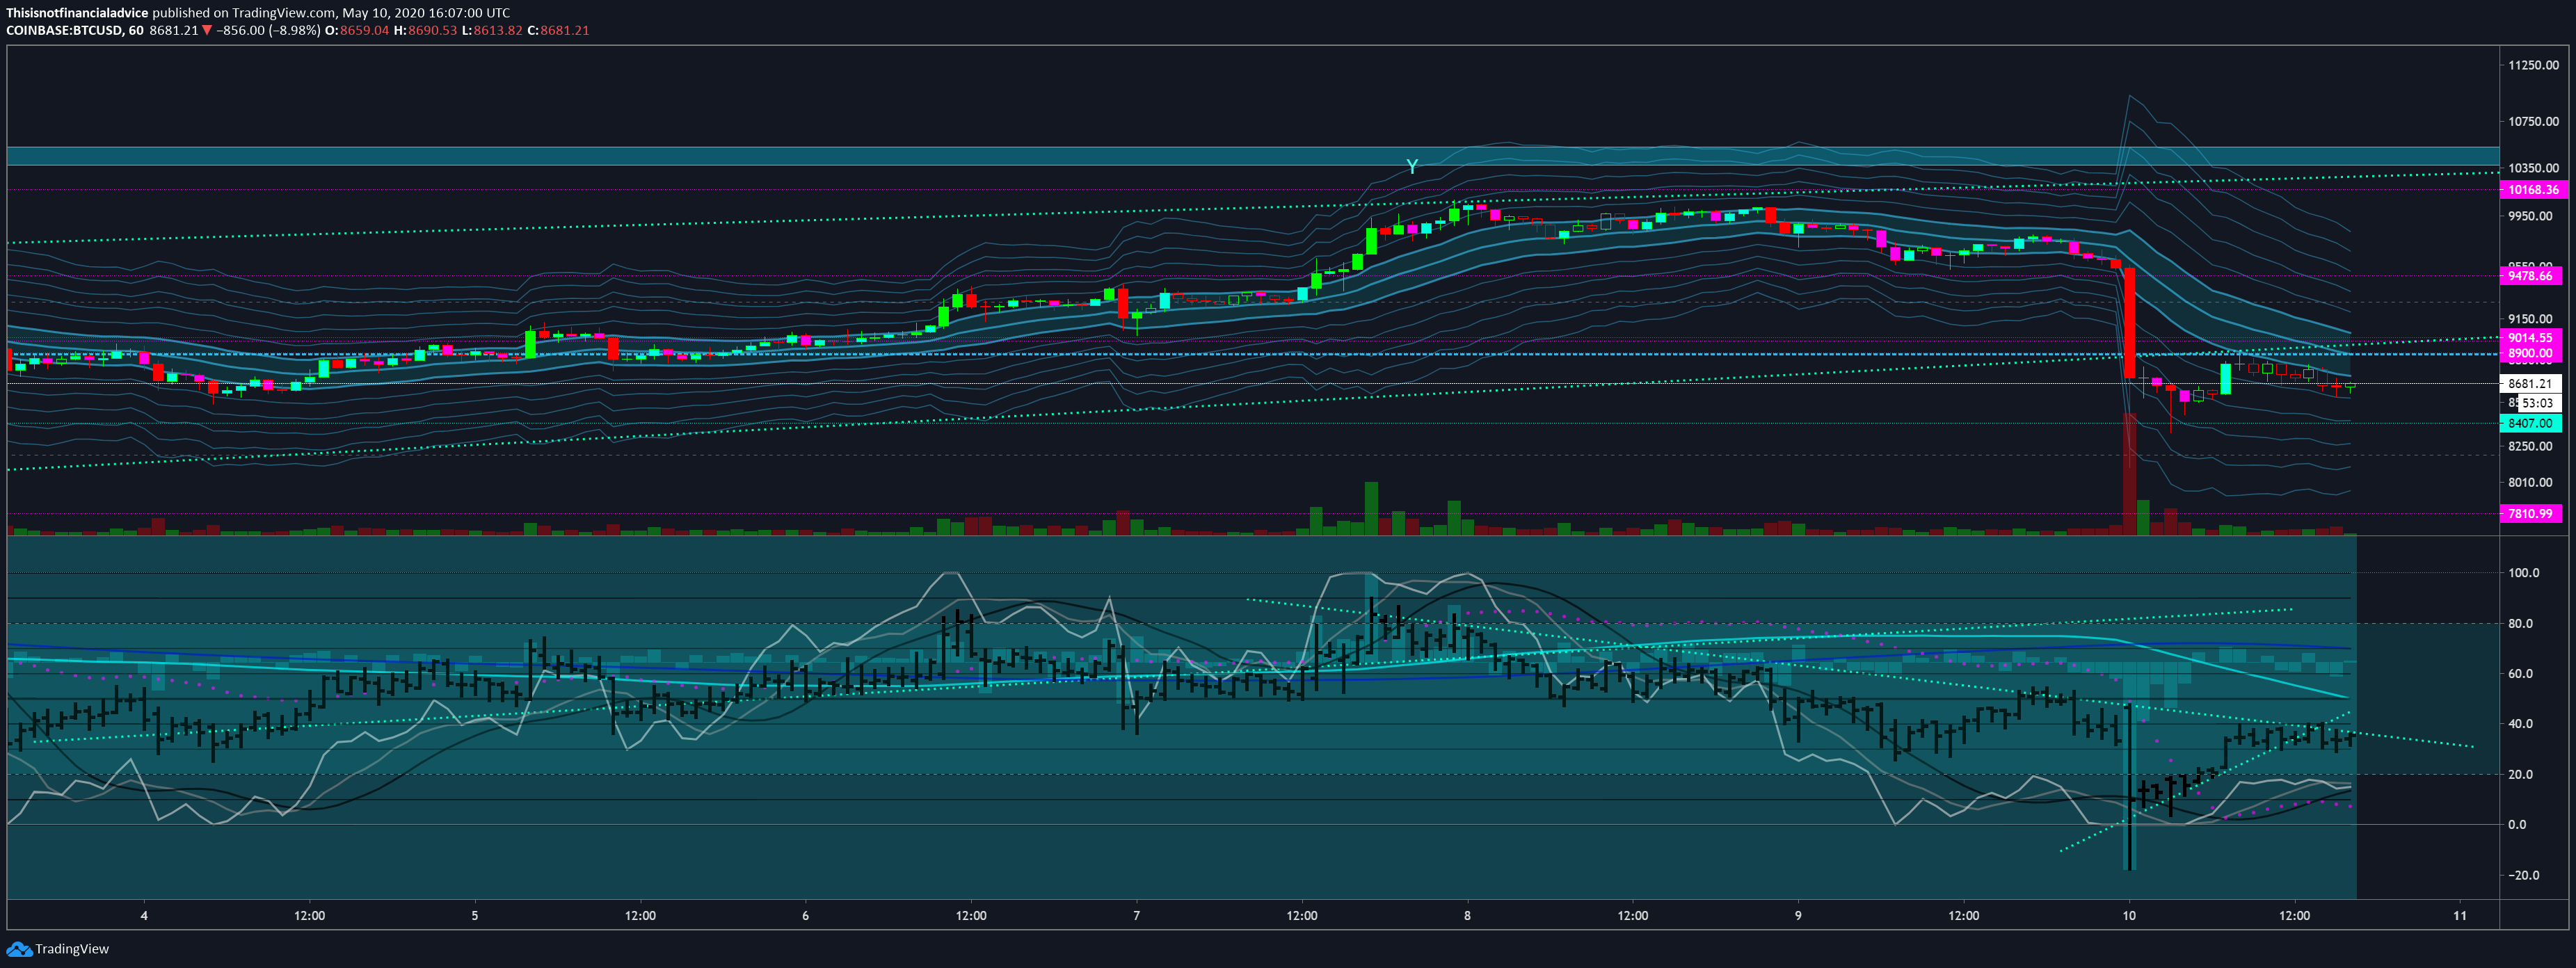Click the 12:00 label between days 10 and 11
This screenshot has width=2576, height=968.
(x=2295, y=916)
